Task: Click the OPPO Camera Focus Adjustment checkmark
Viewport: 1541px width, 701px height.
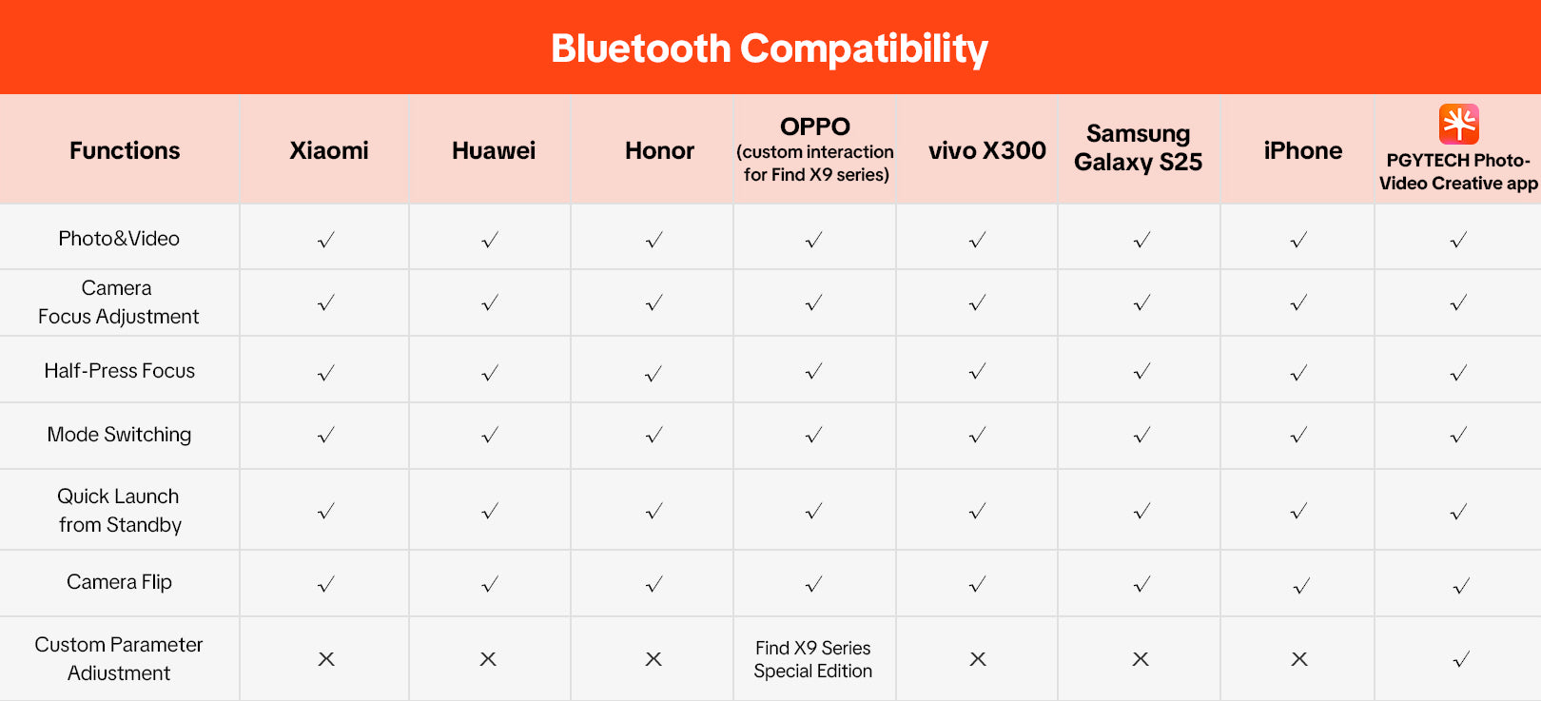Action: 813,303
